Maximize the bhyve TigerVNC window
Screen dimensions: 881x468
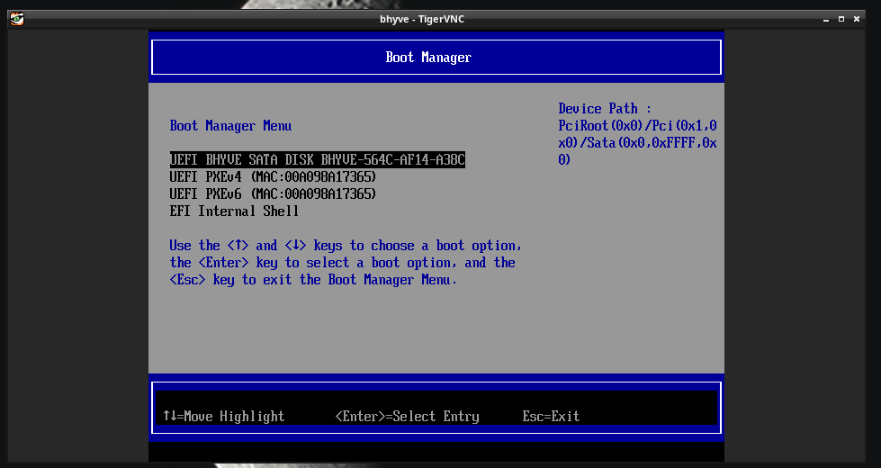tap(841, 18)
